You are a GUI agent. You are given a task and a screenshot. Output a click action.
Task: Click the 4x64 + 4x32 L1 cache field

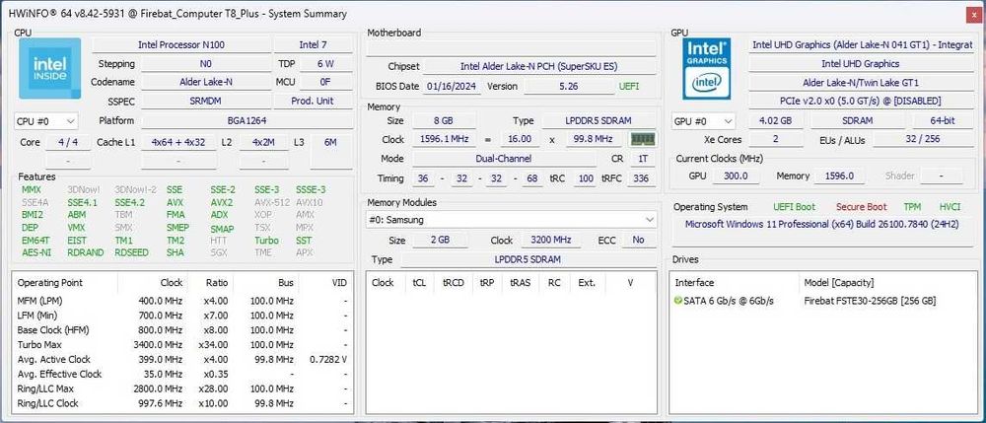178,143
